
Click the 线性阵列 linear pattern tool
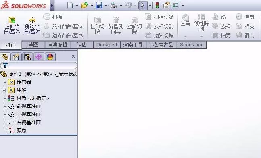coord(201,23)
